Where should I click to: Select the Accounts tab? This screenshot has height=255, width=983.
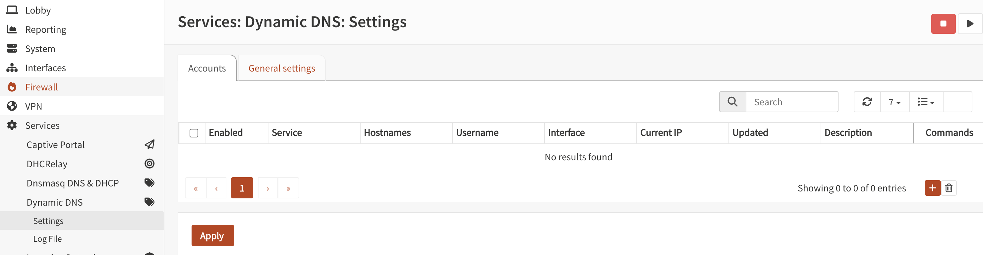coord(207,68)
